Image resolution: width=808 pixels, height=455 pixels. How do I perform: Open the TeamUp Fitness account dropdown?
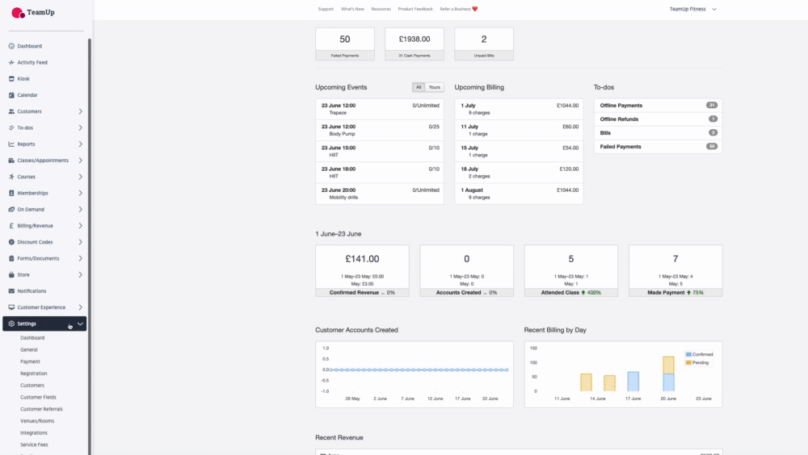click(692, 9)
